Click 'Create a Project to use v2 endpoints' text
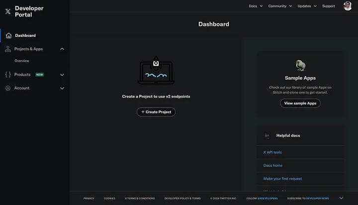This screenshot has height=205, width=358. pos(156,97)
